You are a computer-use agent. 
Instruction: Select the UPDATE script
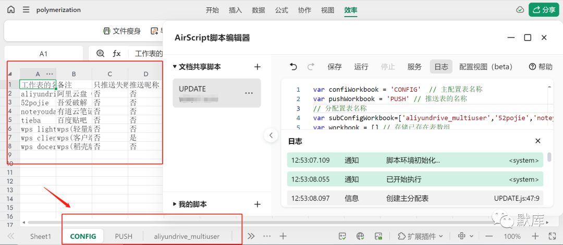217,93
